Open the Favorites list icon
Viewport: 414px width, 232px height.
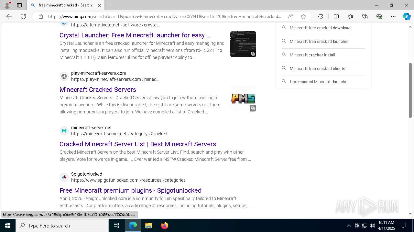click(351, 16)
